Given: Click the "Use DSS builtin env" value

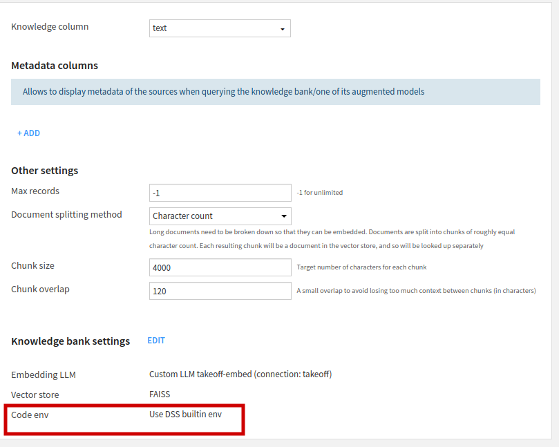Looking at the screenshot, I should [185, 415].
